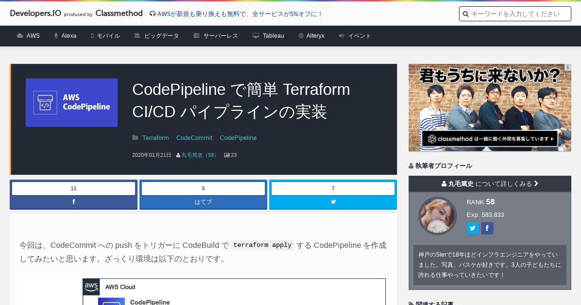Open the ビッグデータ category menu
The height and width of the screenshot is (305, 581).
[157, 36]
